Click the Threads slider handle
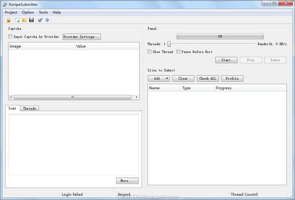 (x=169, y=44)
